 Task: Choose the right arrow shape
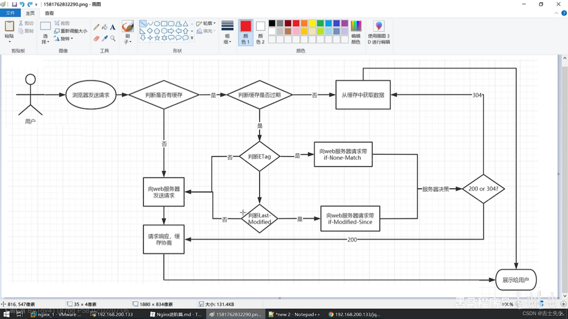coord(171,31)
